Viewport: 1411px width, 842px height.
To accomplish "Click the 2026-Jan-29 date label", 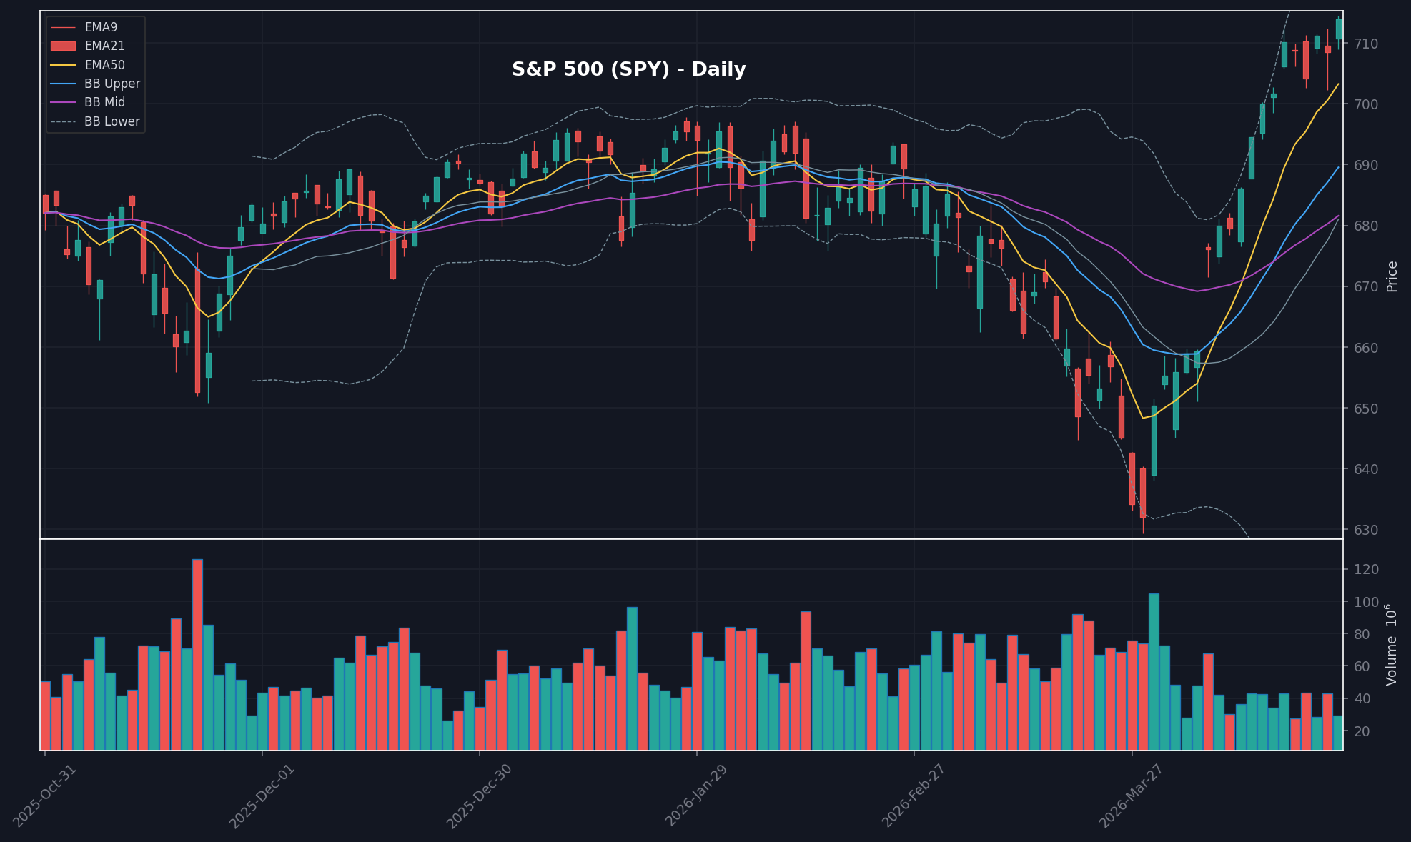I will pyautogui.click(x=697, y=796).
